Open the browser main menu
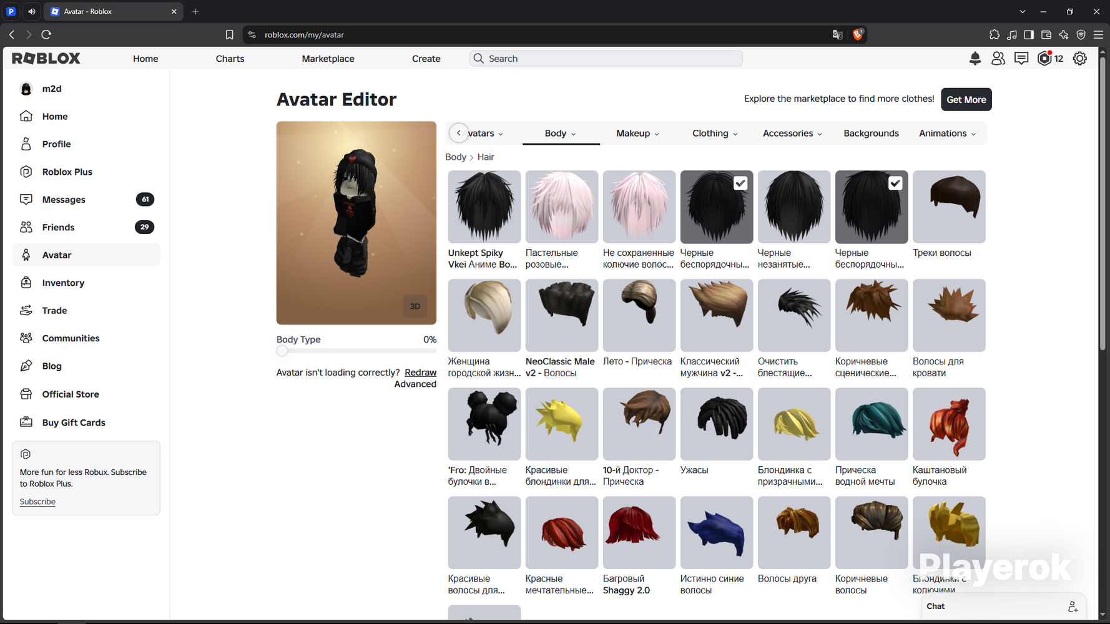The height and width of the screenshot is (624, 1110). 1099,35
